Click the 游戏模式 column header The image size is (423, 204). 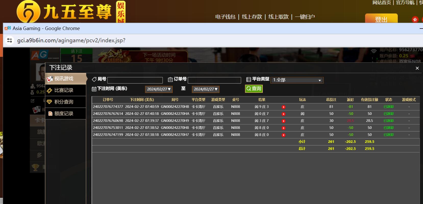pos(409,100)
